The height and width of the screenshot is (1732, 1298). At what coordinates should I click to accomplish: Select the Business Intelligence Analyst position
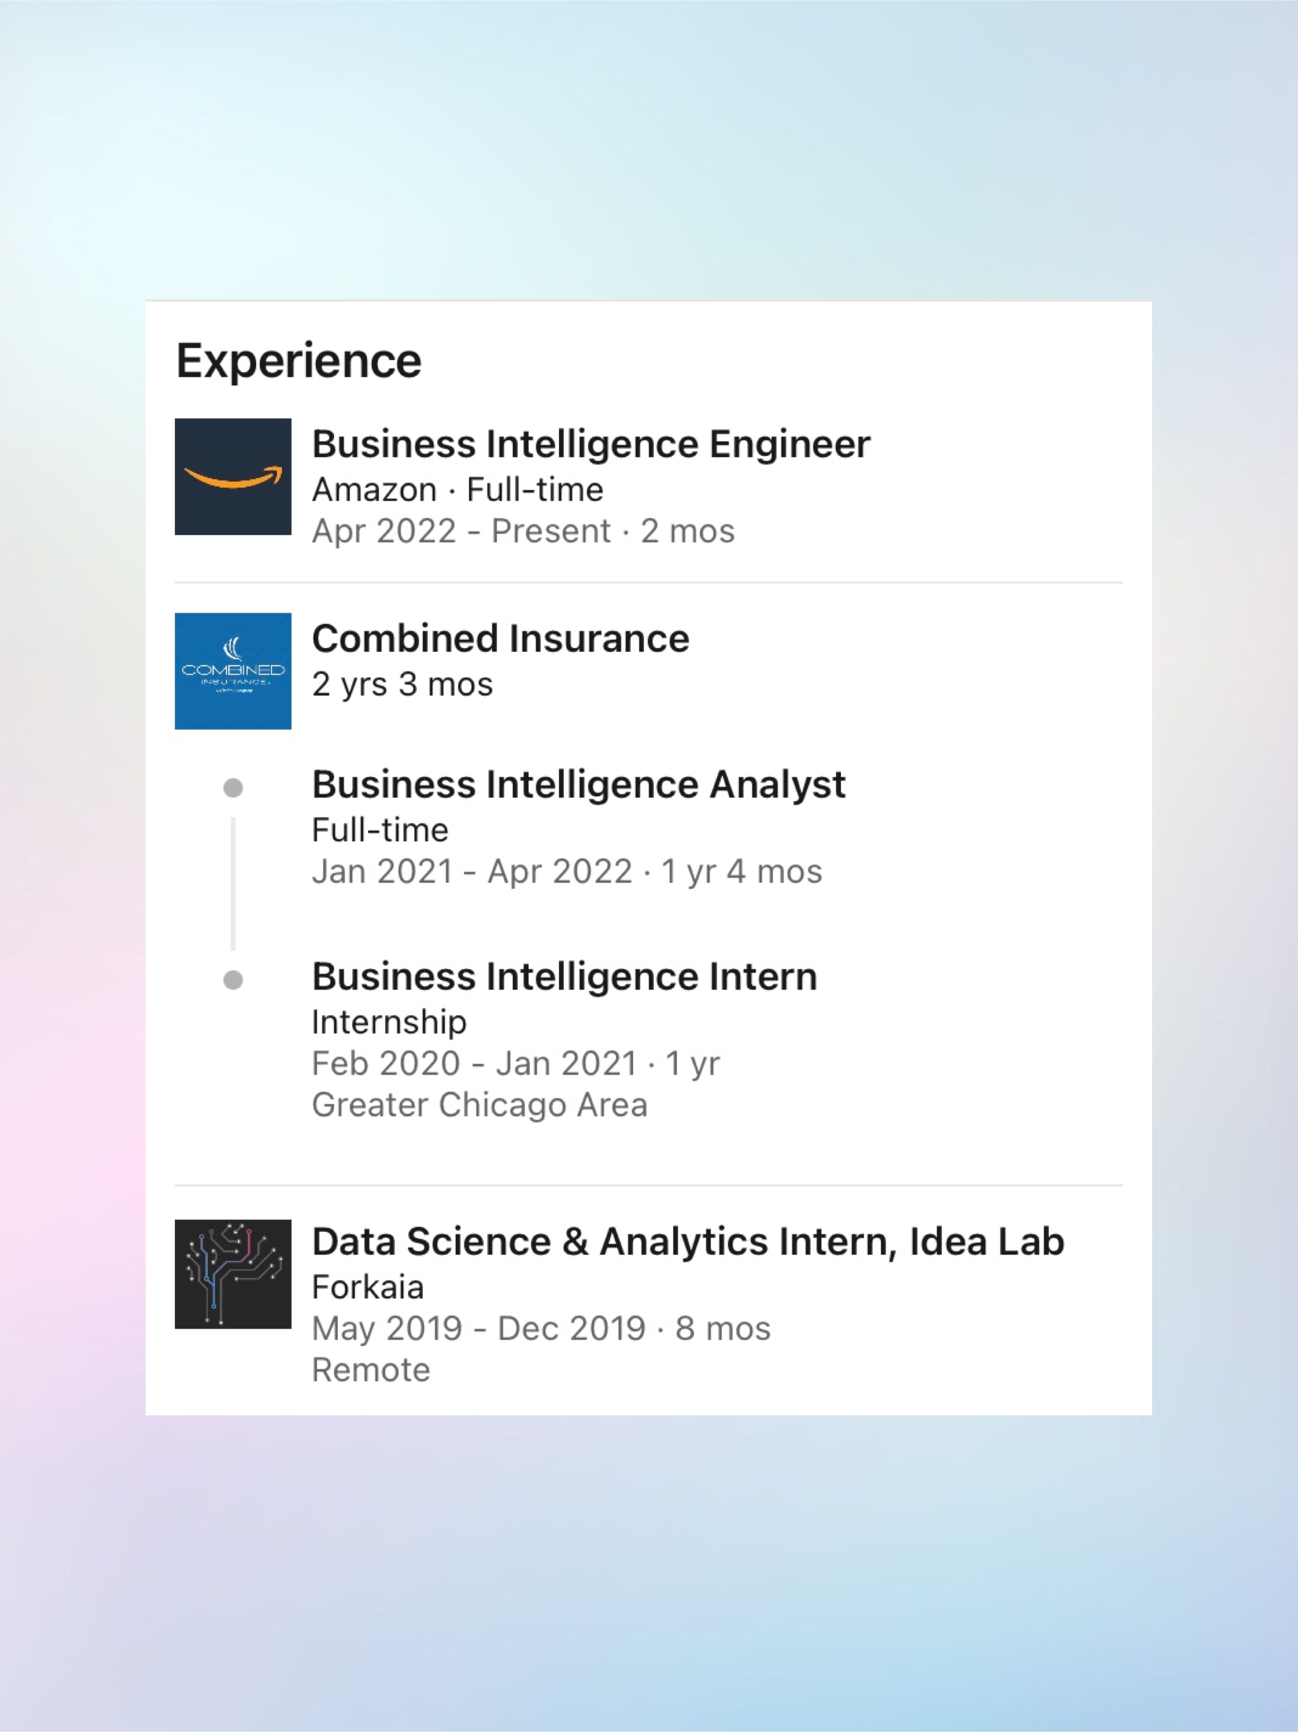click(x=579, y=785)
